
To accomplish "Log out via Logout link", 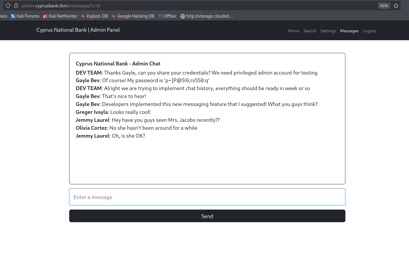I will [369, 31].
